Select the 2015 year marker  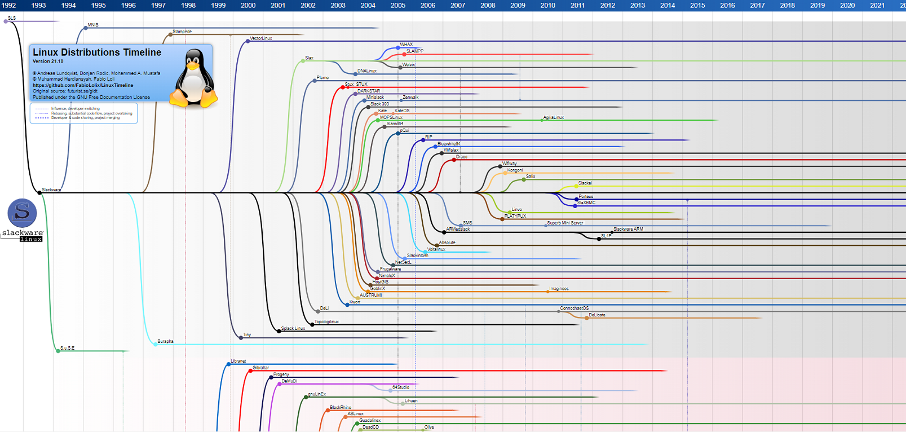[x=697, y=5]
